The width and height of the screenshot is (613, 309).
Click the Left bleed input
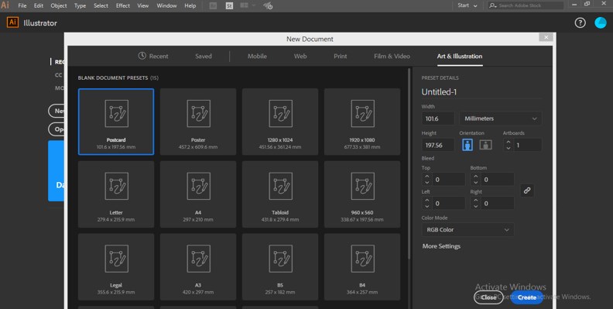point(448,204)
